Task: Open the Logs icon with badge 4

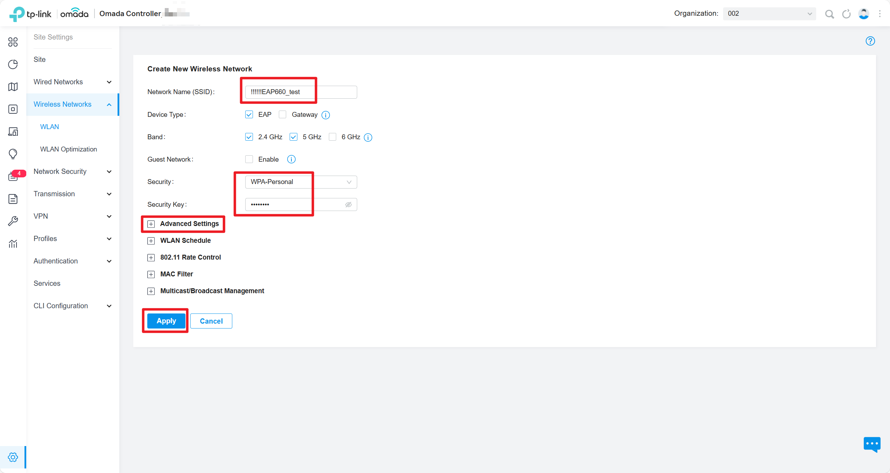Action: [14, 176]
